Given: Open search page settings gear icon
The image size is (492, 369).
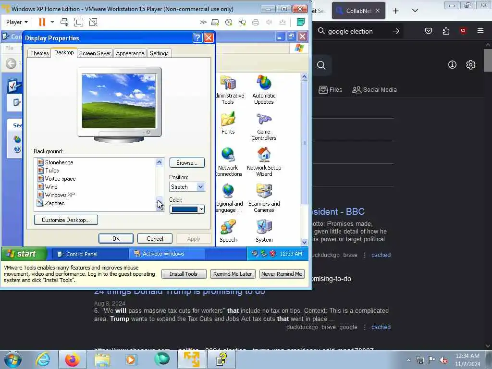Looking at the screenshot, I should (x=471, y=65).
